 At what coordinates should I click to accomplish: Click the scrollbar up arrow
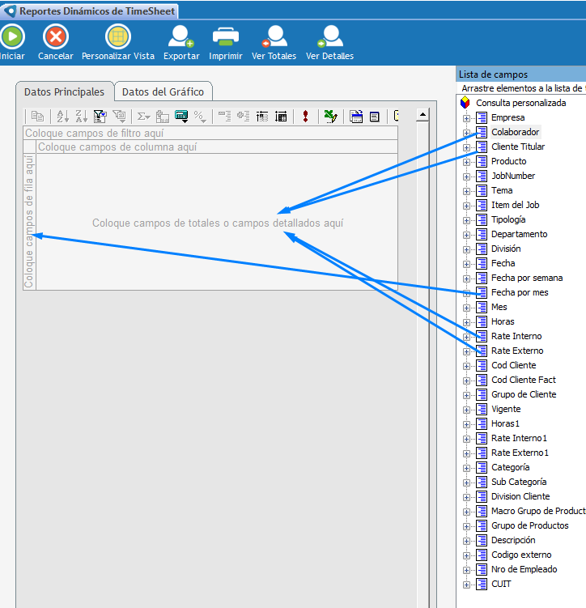(422, 116)
